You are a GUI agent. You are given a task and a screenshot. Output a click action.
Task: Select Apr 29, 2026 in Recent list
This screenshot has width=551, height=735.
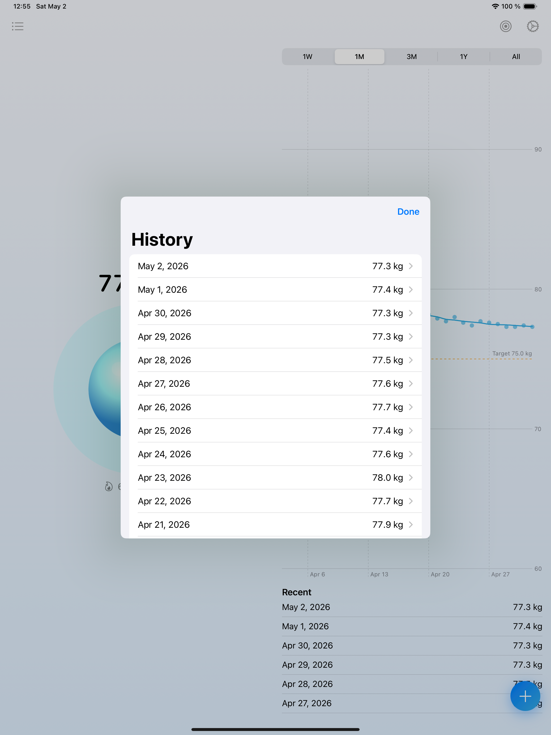[x=412, y=664]
